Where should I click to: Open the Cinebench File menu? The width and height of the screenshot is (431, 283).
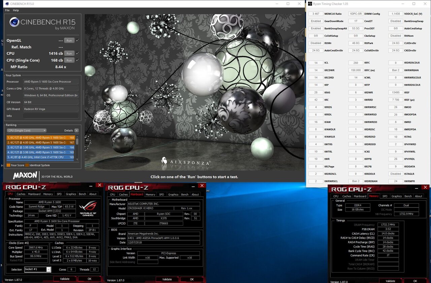click(7, 10)
